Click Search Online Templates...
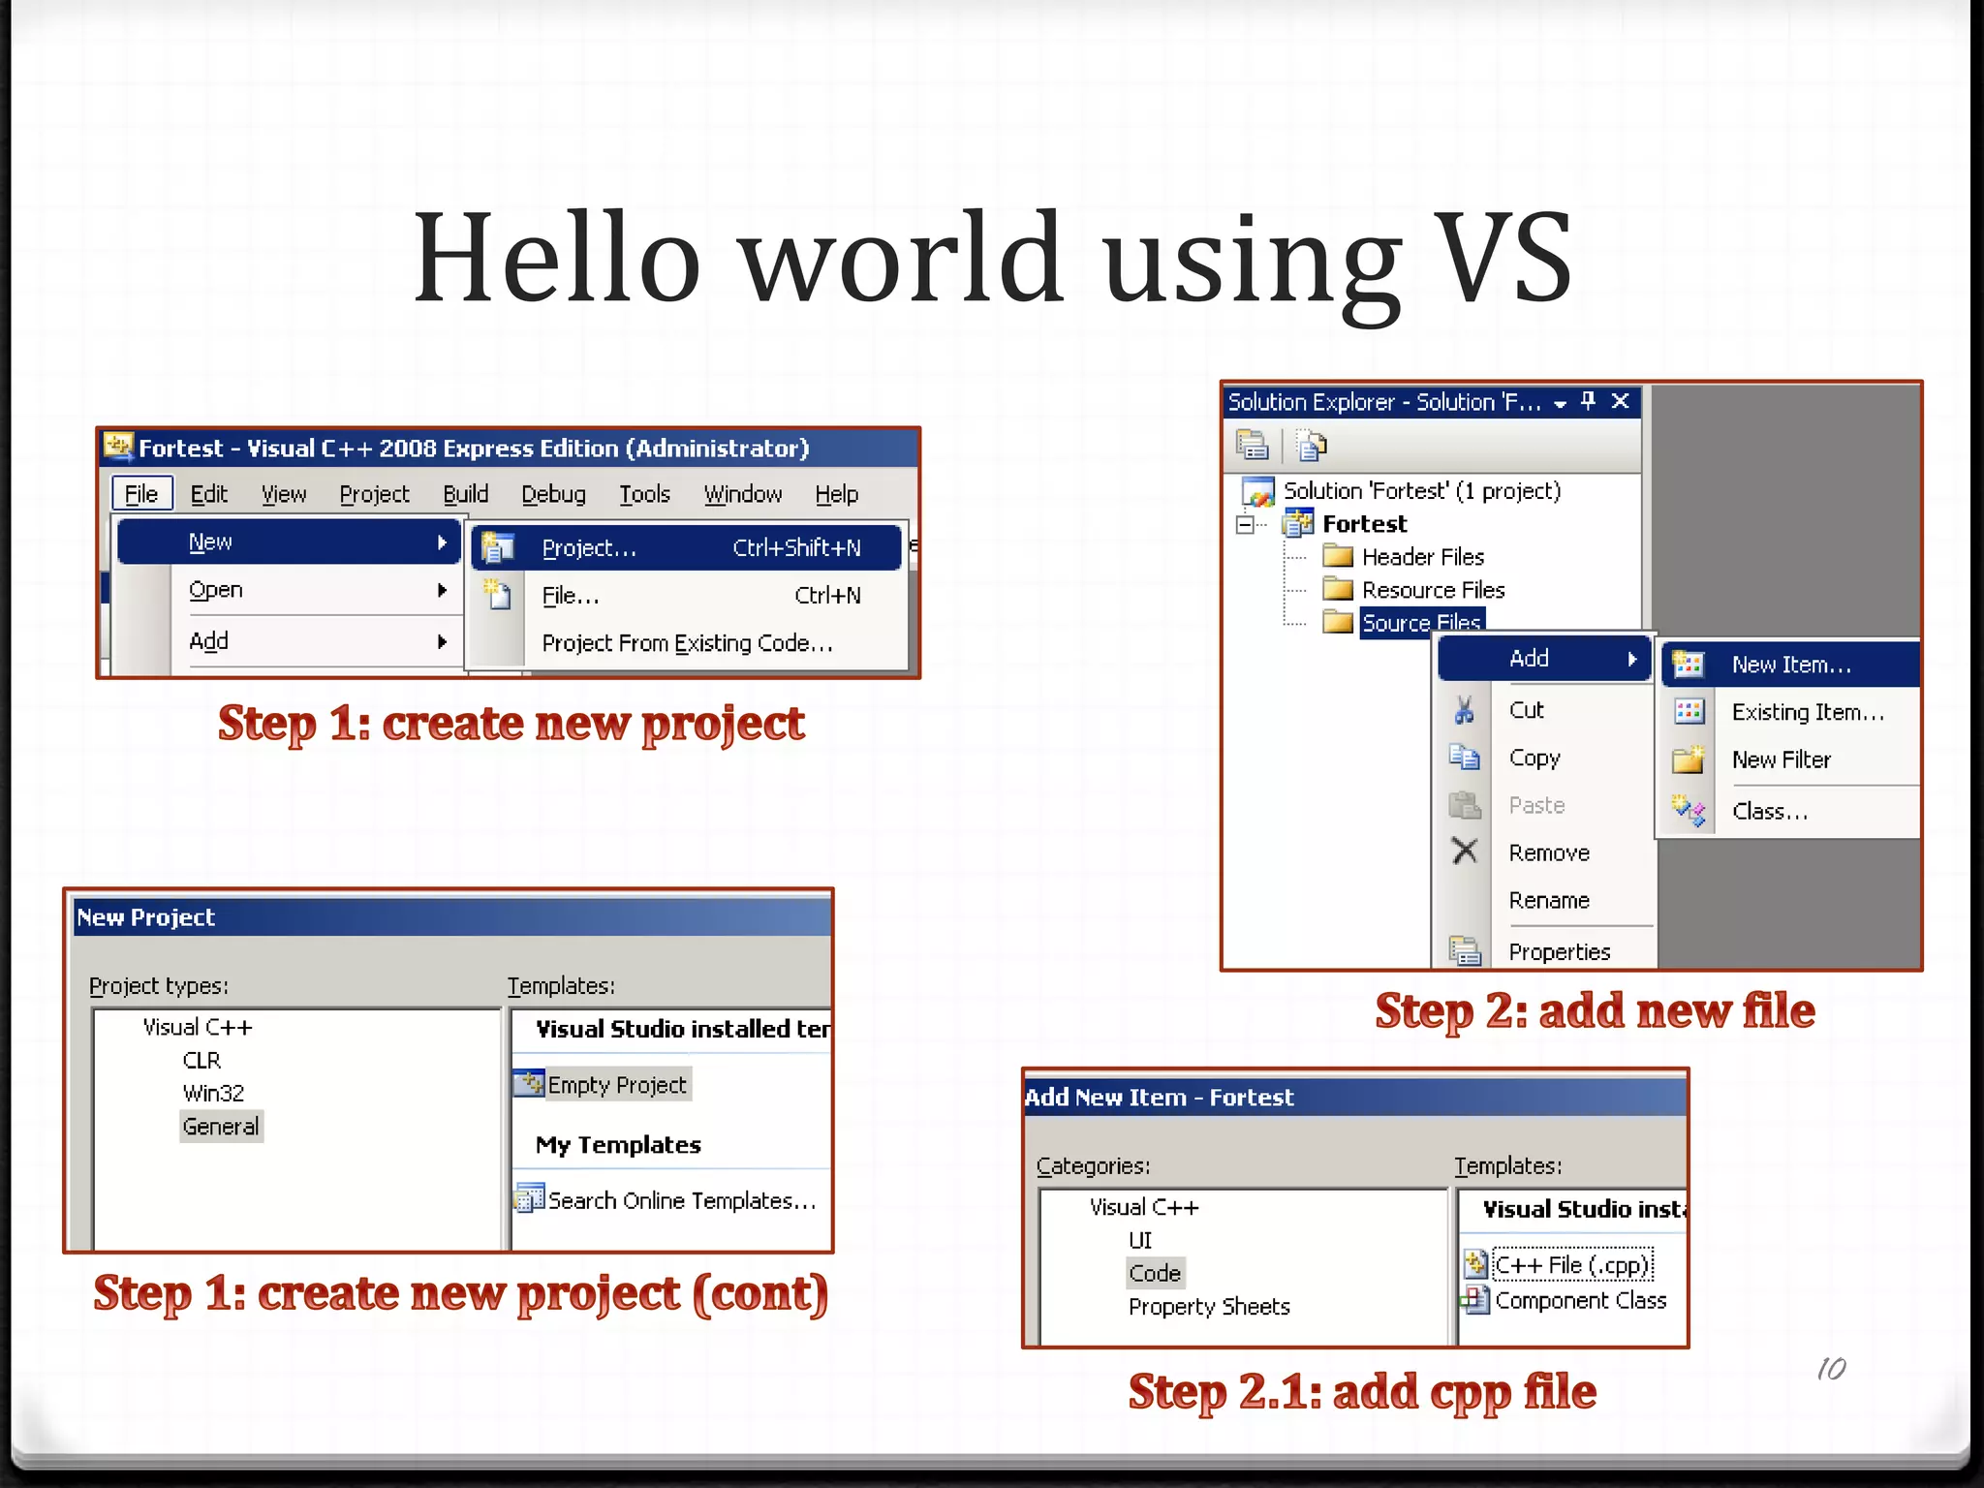 click(x=666, y=1200)
